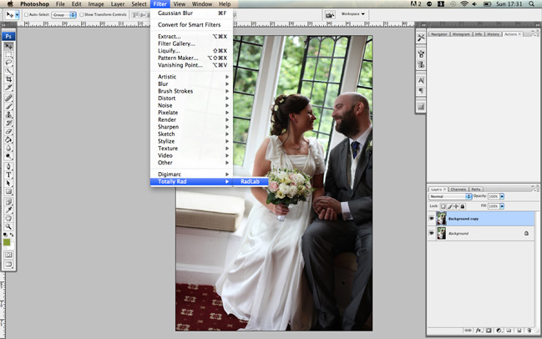Image resolution: width=542 pixels, height=339 pixels.
Task: Select the Healing Brush tool
Action: [x=8, y=99]
